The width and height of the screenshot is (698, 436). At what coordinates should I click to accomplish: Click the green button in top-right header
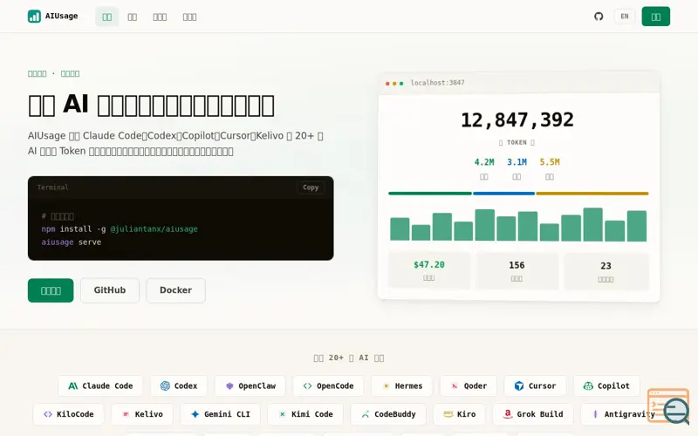[x=656, y=17]
